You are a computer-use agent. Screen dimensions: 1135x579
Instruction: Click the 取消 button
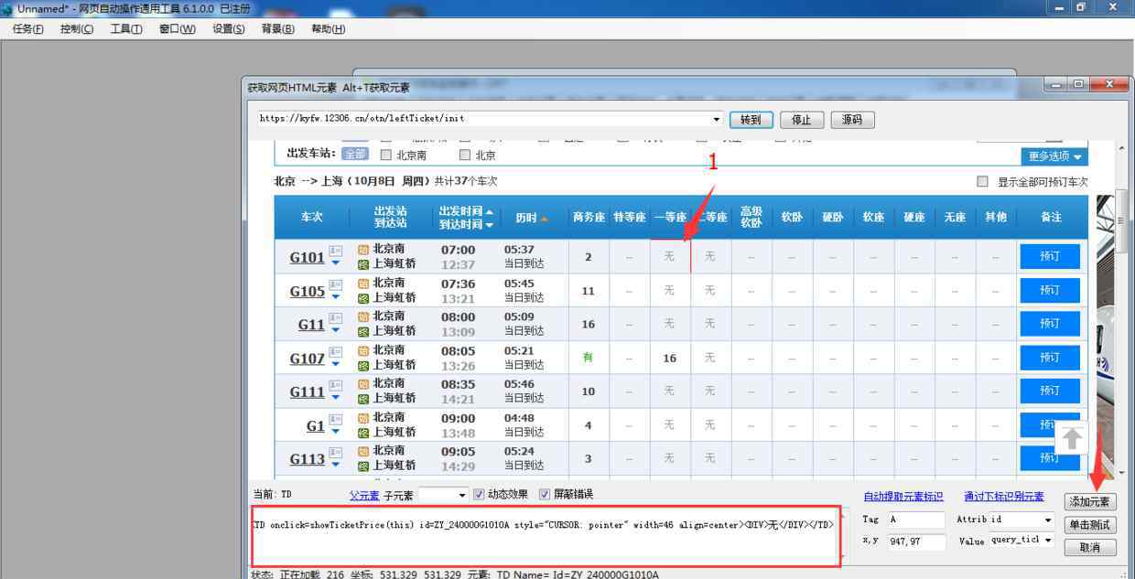(x=1090, y=548)
